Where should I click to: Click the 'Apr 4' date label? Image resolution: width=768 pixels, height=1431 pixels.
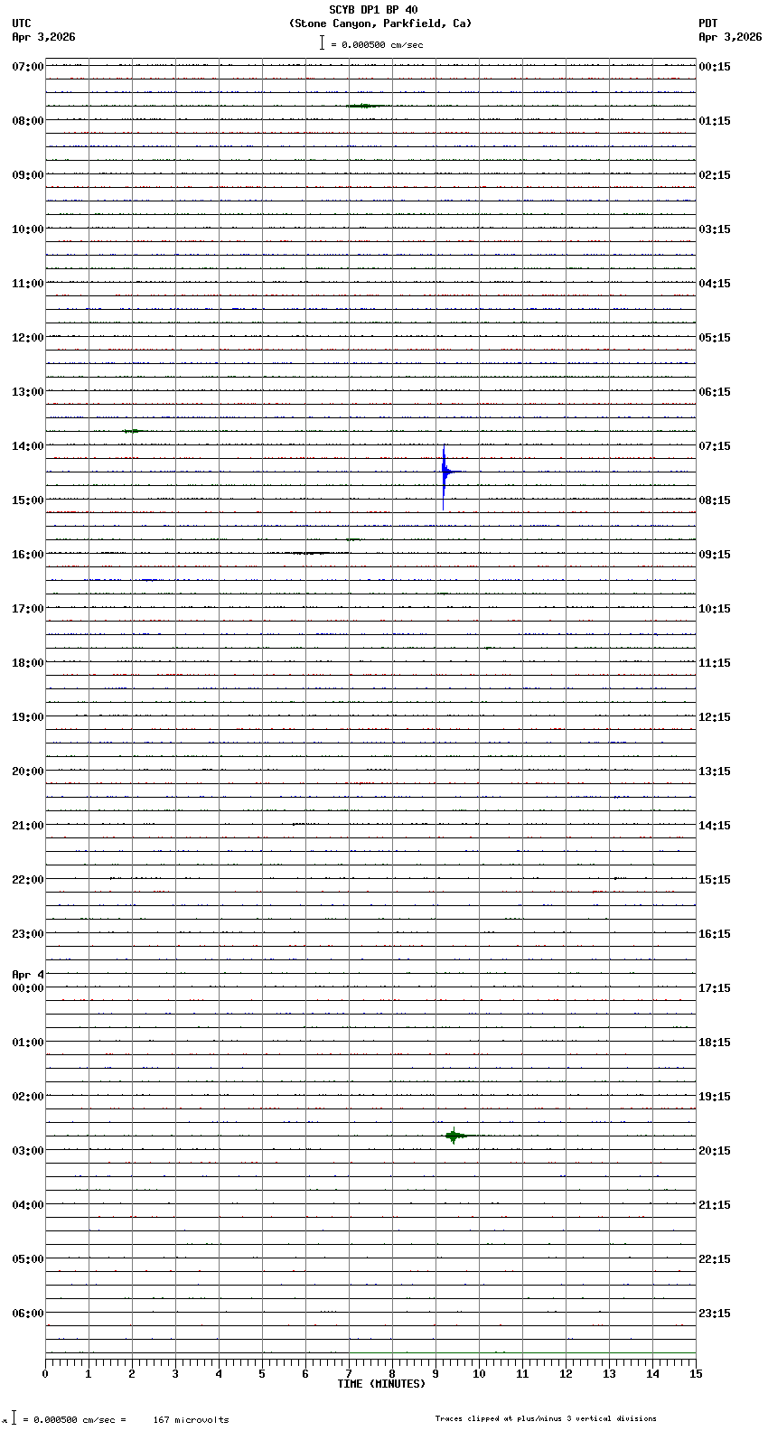click(x=28, y=975)
